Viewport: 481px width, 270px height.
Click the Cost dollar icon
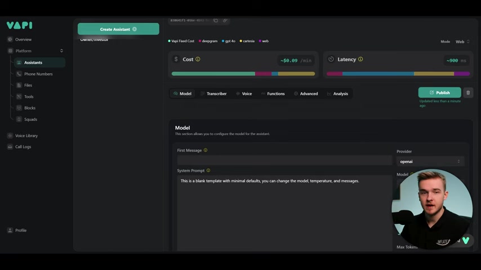176,59
